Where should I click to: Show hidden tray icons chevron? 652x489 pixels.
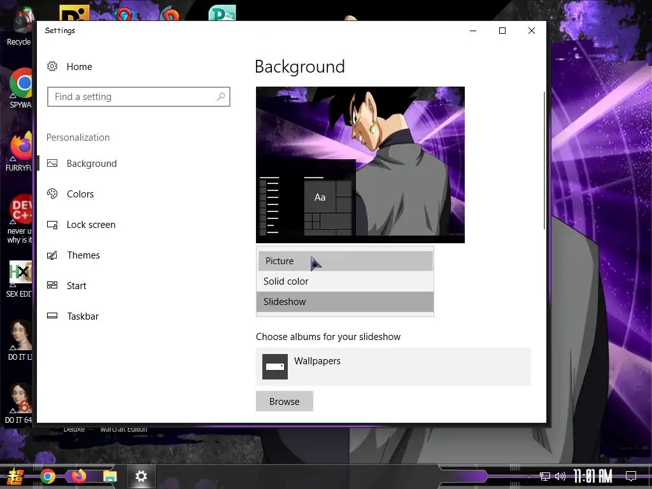[x=529, y=476]
